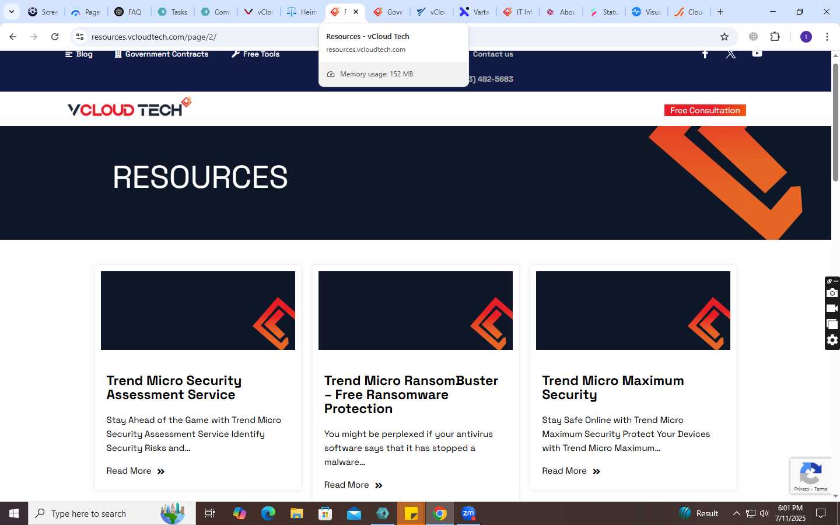Switch to the FAQ tab
The width and height of the screenshot is (840, 525).
pyautogui.click(x=128, y=12)
